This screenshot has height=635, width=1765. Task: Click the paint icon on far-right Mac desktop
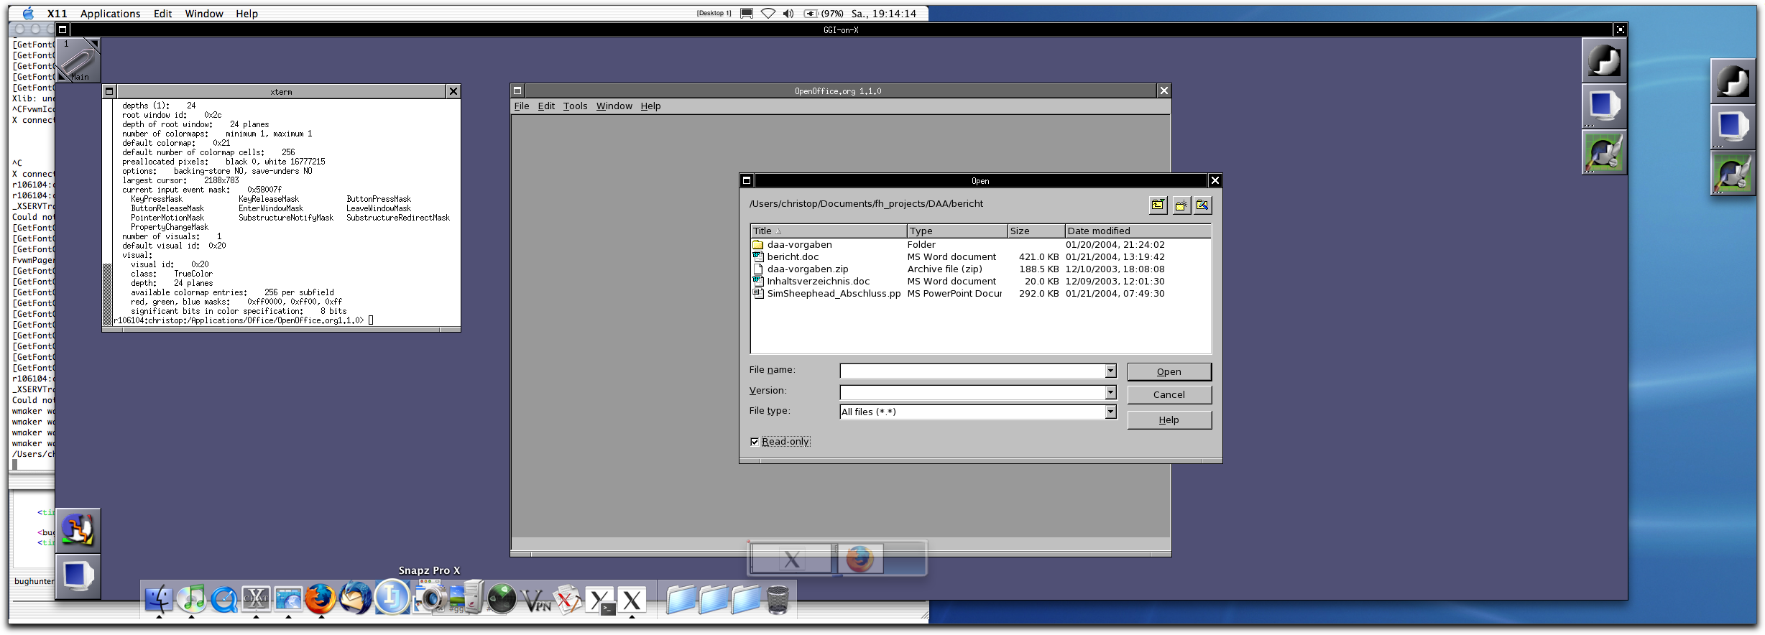(1733, 173)
